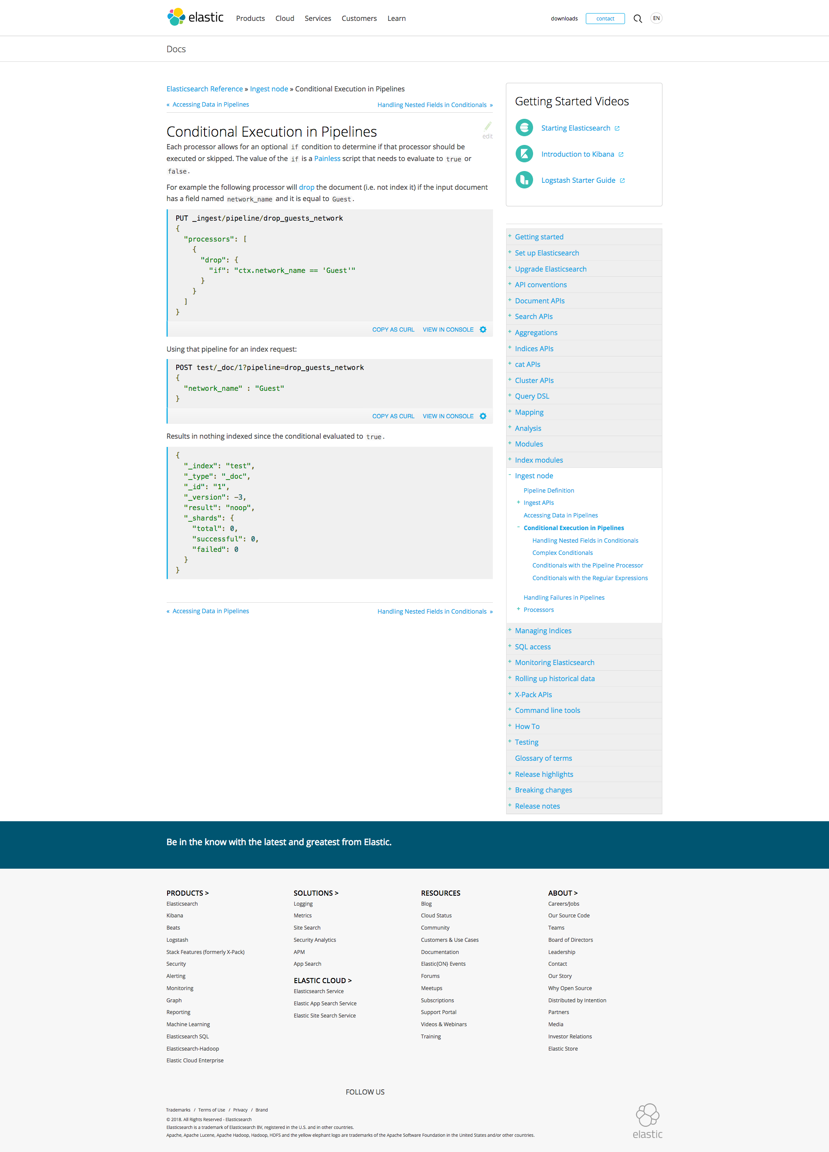Go to next page Handling Nested Fields at top
This screenshot has height=1152, width=829.
point(432,105)
